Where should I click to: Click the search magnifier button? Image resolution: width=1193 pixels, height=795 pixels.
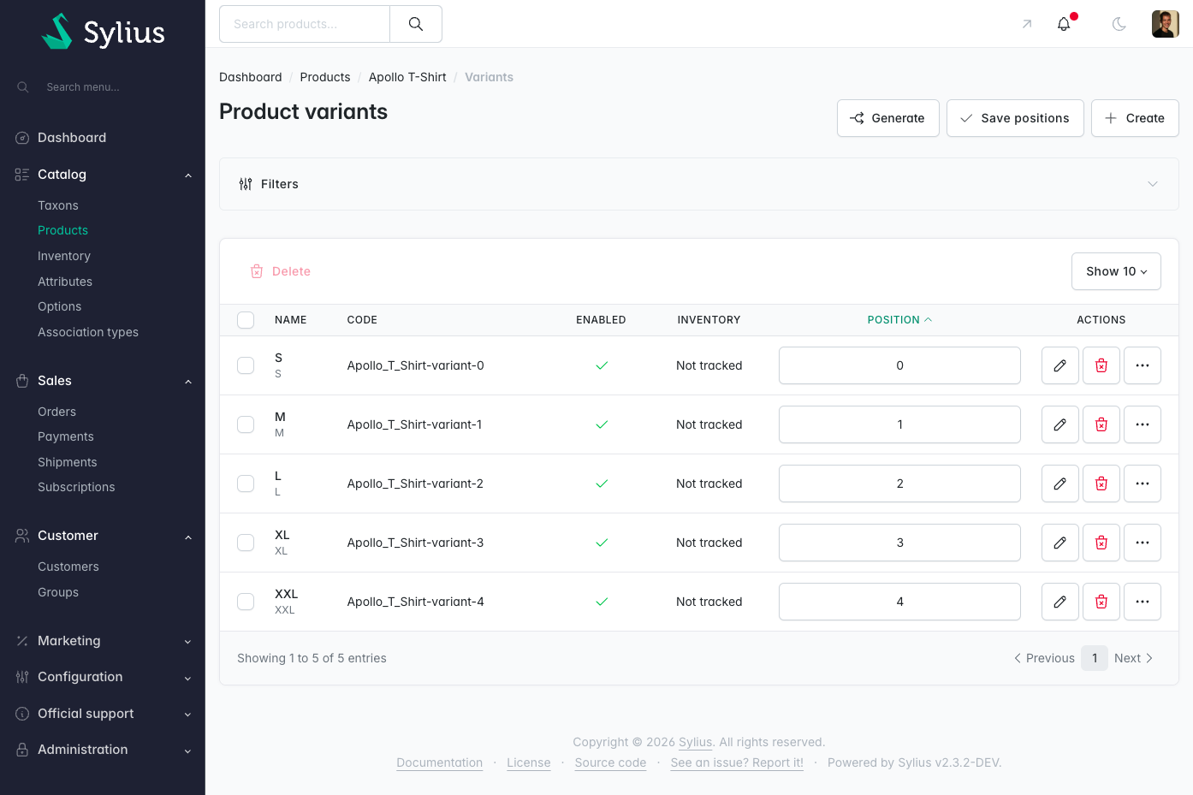416,24
